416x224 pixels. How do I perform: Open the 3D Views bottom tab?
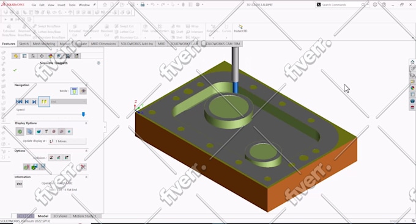(x=61, y=216)
